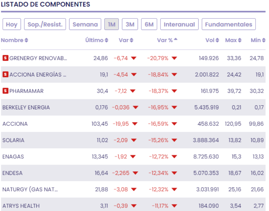Screen dimensions: 269x211
Task: Switch to the Hoy view
Action: coord(12,24)
